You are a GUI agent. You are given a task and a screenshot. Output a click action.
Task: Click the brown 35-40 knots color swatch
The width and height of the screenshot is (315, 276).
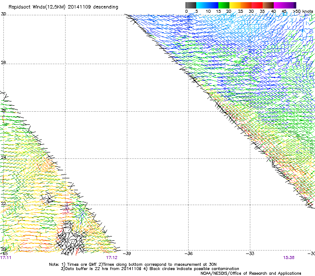(x=268, y=5)
